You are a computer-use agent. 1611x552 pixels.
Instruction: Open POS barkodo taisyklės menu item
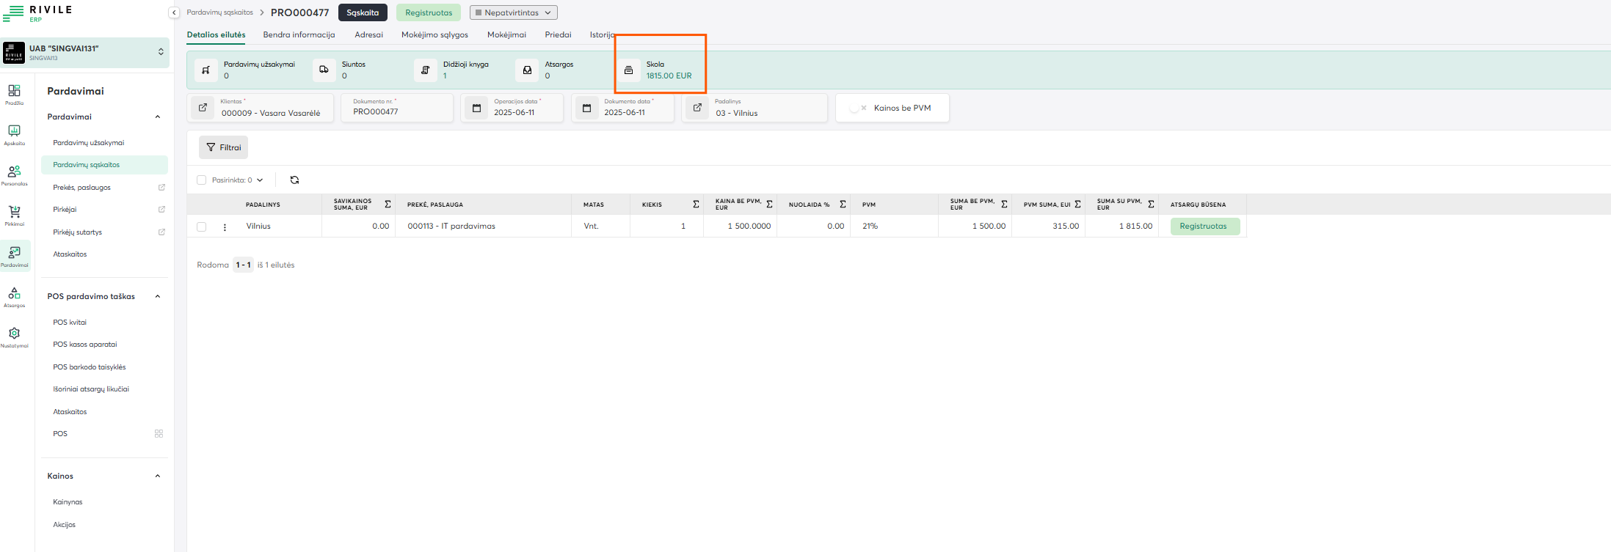pyautogui.click(x=90, y=367)
